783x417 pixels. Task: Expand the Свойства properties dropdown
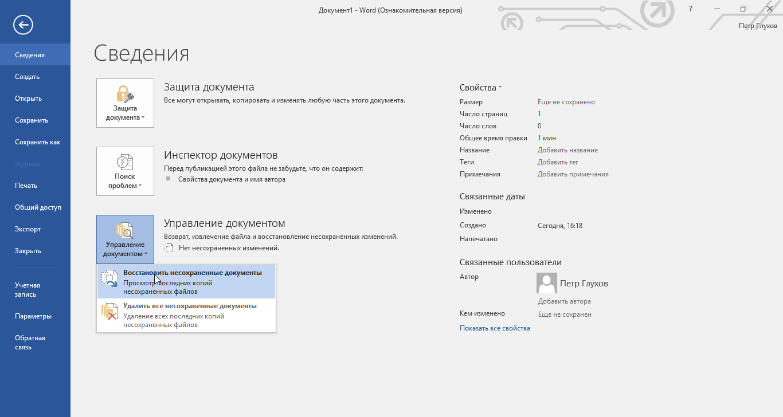[x=480, y=88]
